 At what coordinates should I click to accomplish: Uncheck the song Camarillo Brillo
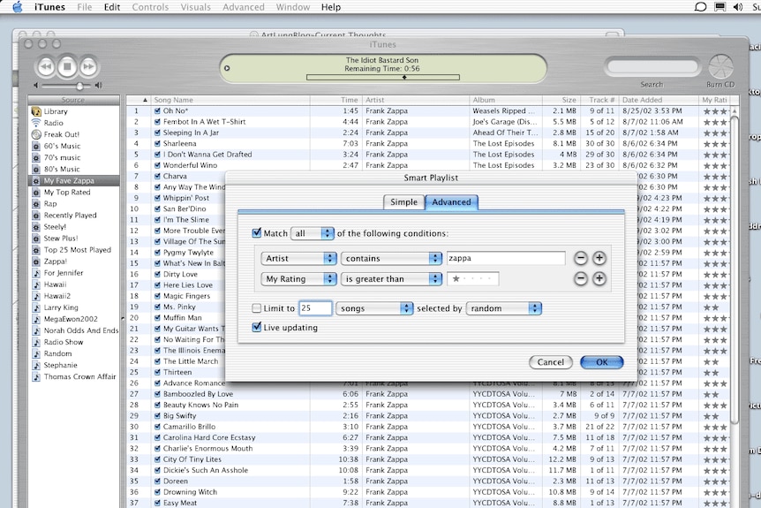click(157, 427)
